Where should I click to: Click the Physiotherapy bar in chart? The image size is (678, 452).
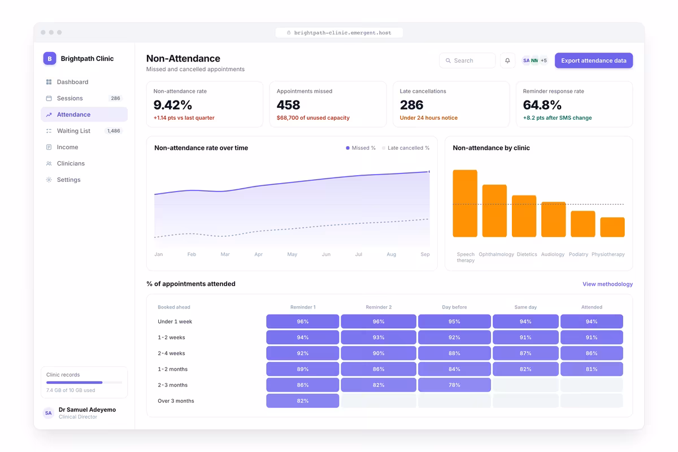[x=612, y=227]
